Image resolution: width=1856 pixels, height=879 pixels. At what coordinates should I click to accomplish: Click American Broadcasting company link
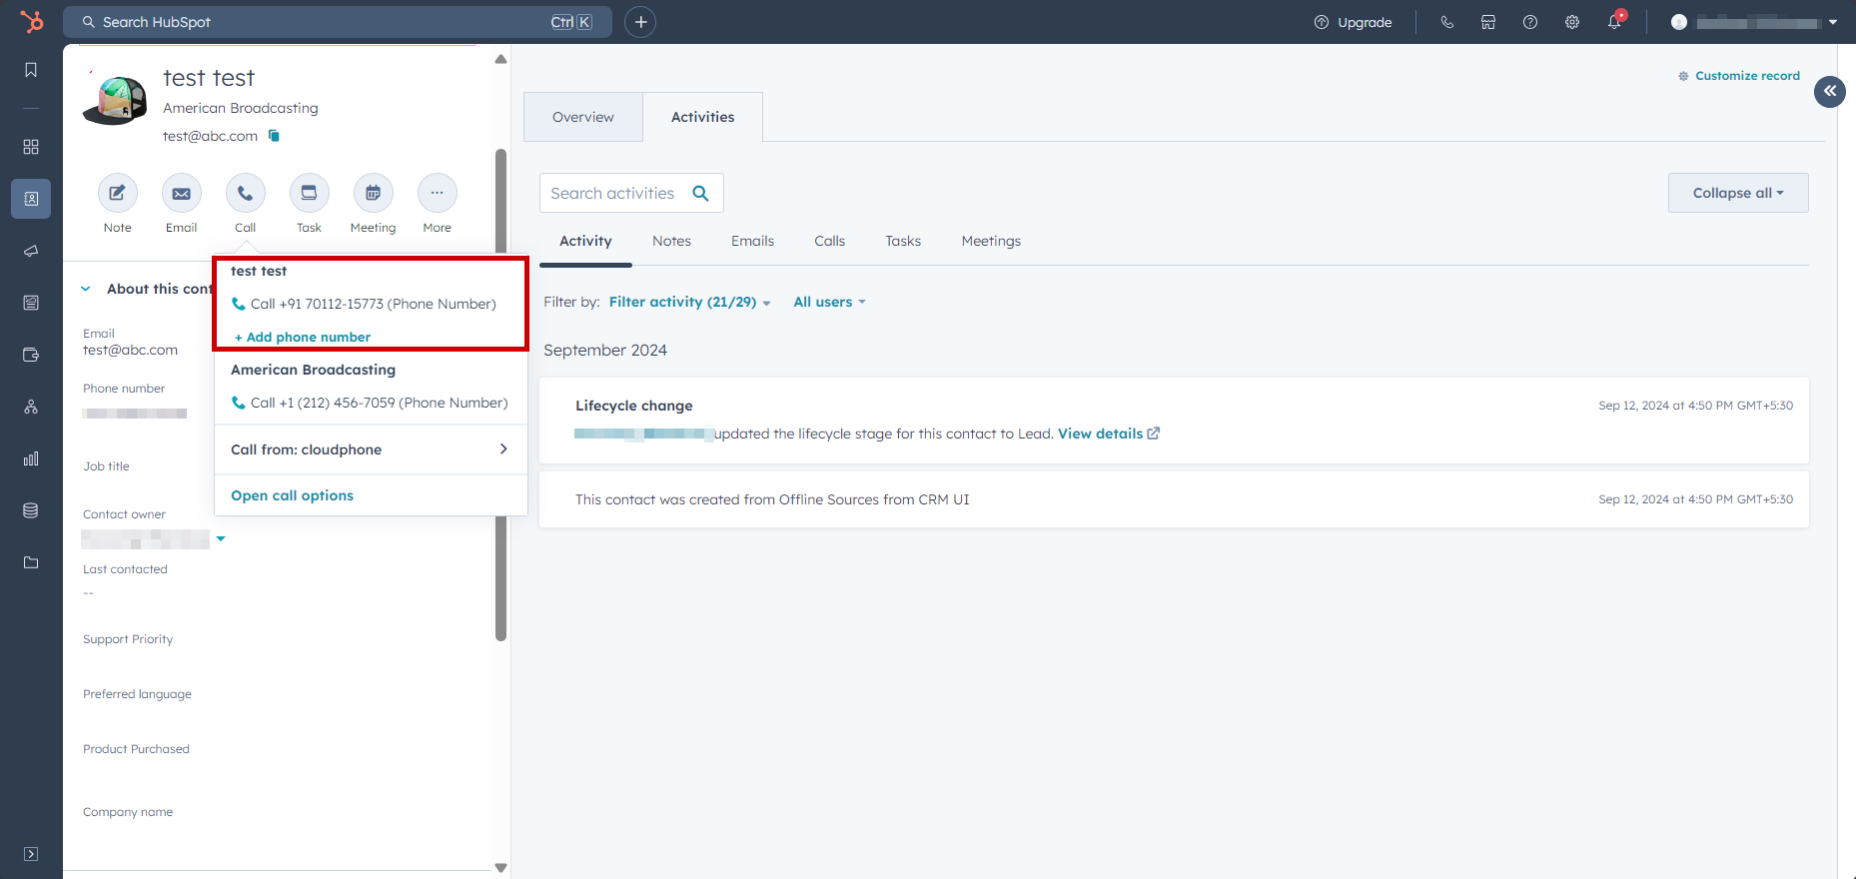point(241,108)
